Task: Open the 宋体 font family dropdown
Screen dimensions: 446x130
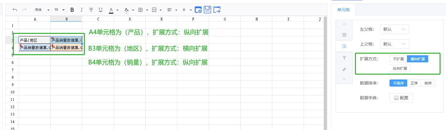Action: pyautogui.click(x=42, y=10)
